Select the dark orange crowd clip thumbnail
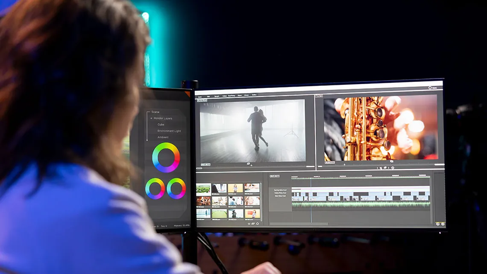The image size is (487, 274). (x=203, y=201)
